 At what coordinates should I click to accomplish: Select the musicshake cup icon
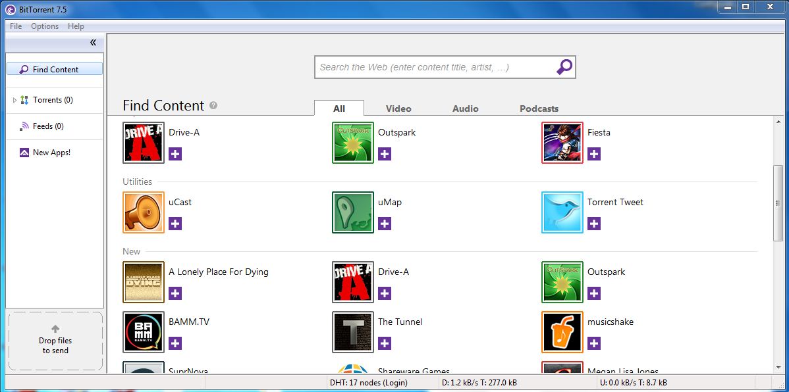click(x=562, y=331)
